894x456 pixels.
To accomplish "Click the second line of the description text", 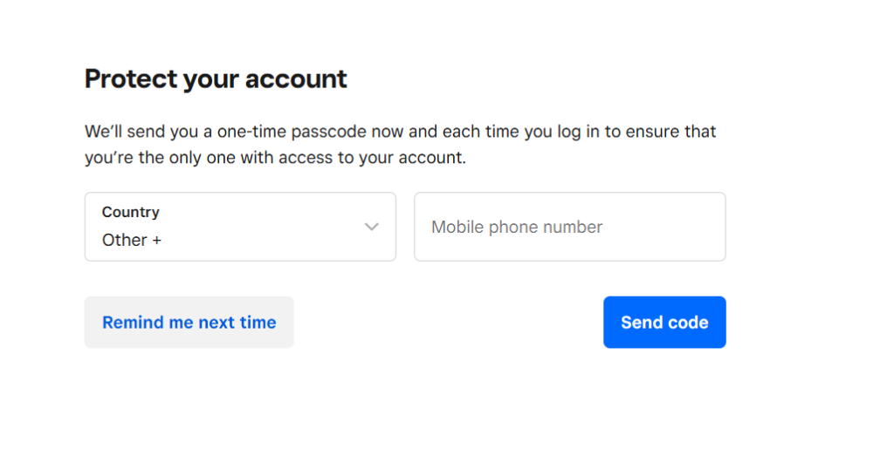I will tap(275, 158).
